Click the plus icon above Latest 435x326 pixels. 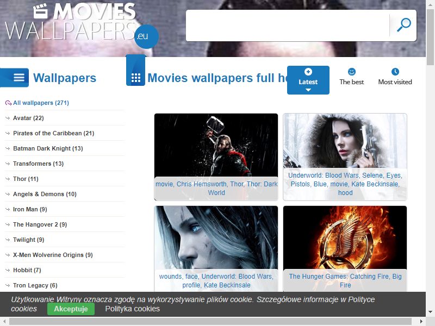(x=308, y=72)
